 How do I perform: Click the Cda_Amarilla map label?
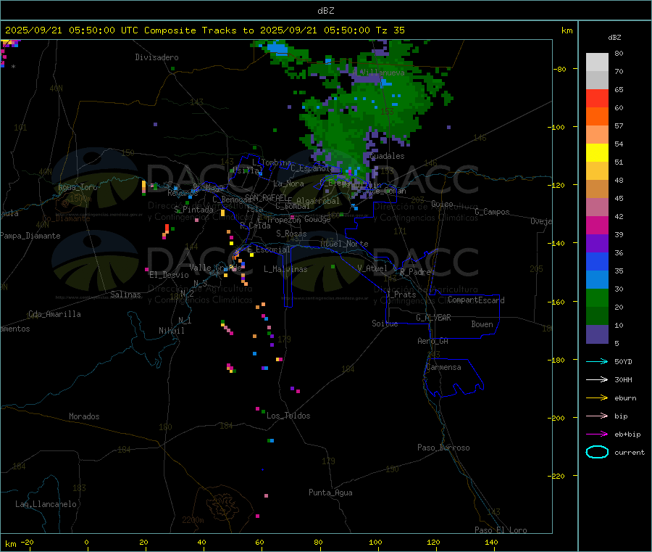[x=54, y=314]
